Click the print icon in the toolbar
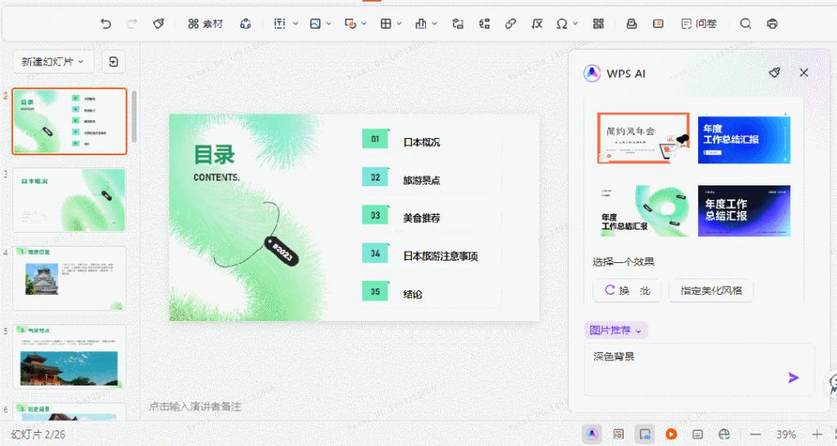Viewport: 837px width, 446px height. pos(772,24)
